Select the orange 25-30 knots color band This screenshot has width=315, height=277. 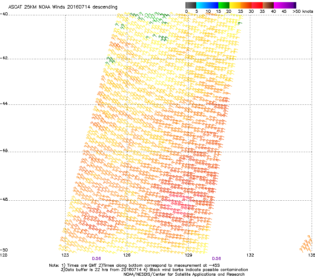[x=246, y=5]
